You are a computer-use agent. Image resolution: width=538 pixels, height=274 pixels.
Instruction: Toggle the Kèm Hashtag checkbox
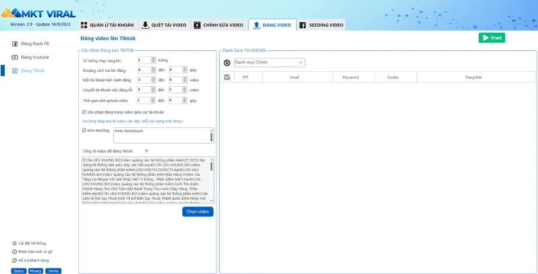[x=84, y=130]
